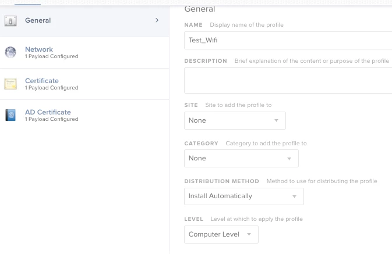Click the AD Certificate book icon
The height and width of the screenshot is (254, 392).
[10, 115]
